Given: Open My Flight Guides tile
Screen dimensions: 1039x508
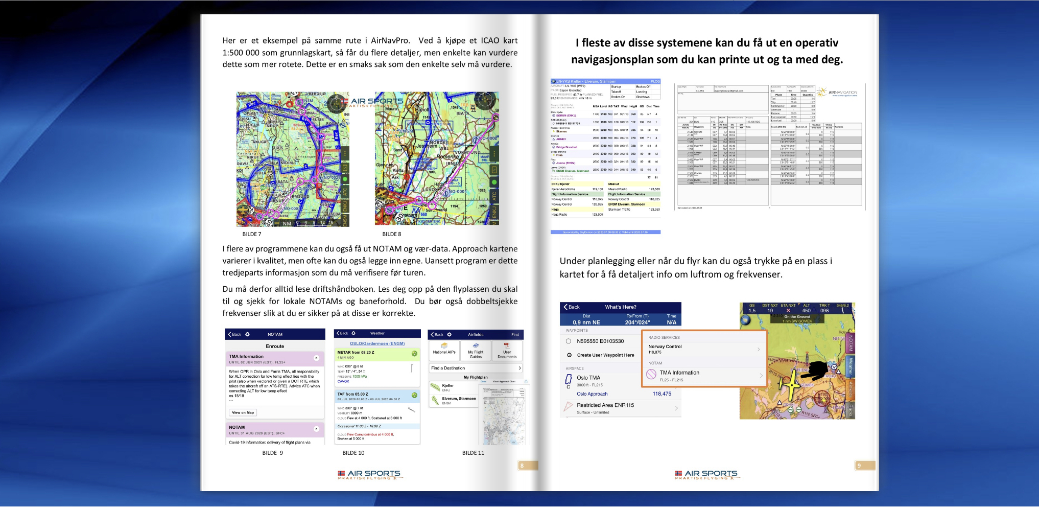Looking at the screenshot, I should click(476, 351).
